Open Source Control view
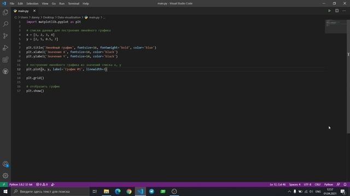 (x=5, y=36)
